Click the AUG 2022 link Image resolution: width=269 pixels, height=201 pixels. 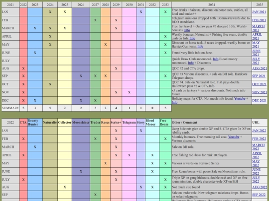tap(260, 187)
